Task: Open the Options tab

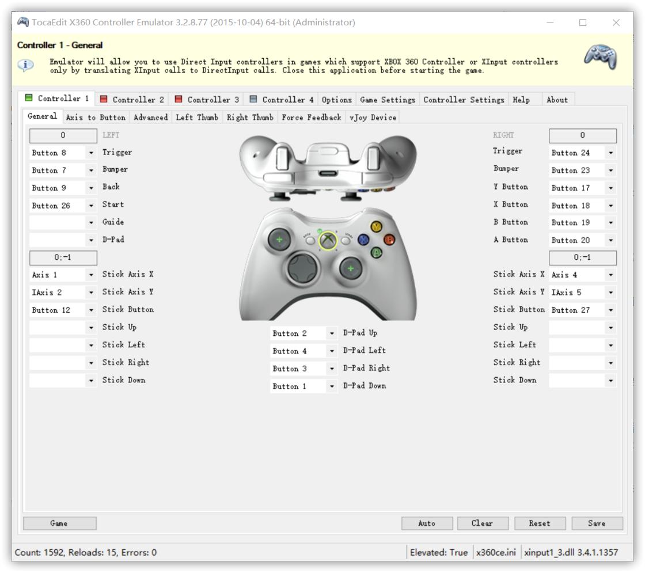Action: 336,100
